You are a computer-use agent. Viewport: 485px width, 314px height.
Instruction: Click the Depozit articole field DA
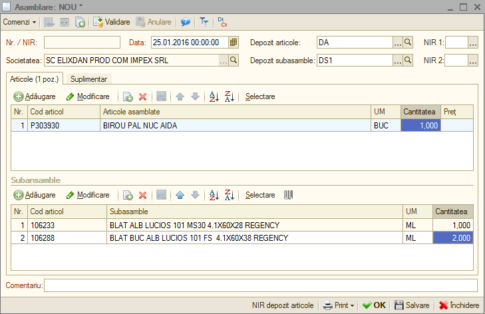click(x=355, y=43)
